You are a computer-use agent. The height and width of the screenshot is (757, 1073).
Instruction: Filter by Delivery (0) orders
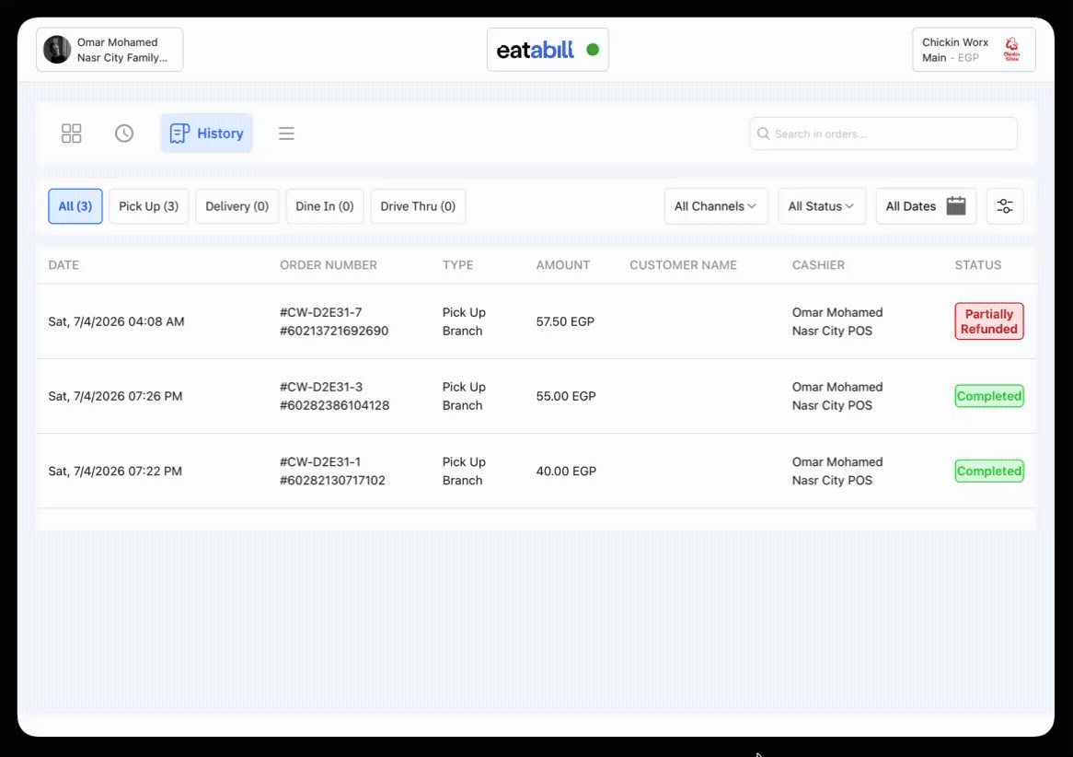(x=237, y=206)
